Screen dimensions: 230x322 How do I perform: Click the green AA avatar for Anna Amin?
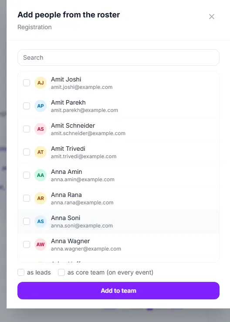(41, 175)
